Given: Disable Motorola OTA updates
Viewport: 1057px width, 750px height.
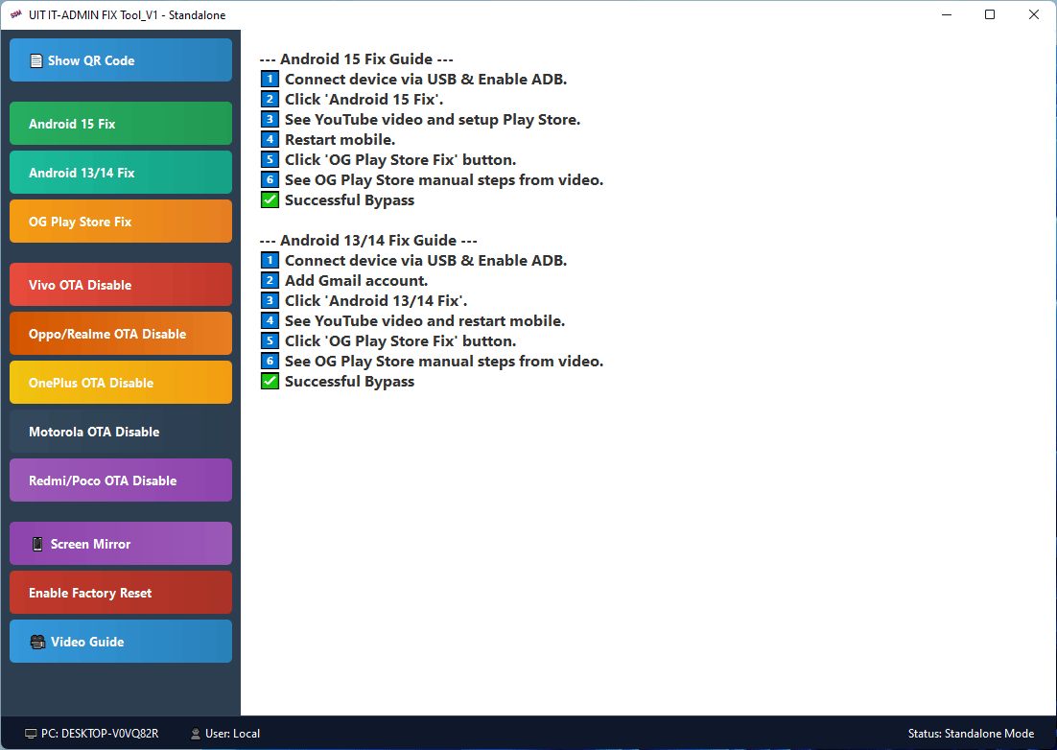Looking at the screenshot, I should [121, 432].
